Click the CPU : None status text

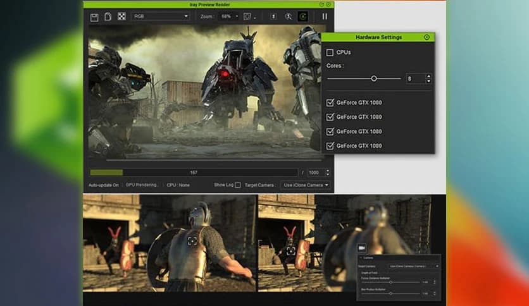pos(178,185)
